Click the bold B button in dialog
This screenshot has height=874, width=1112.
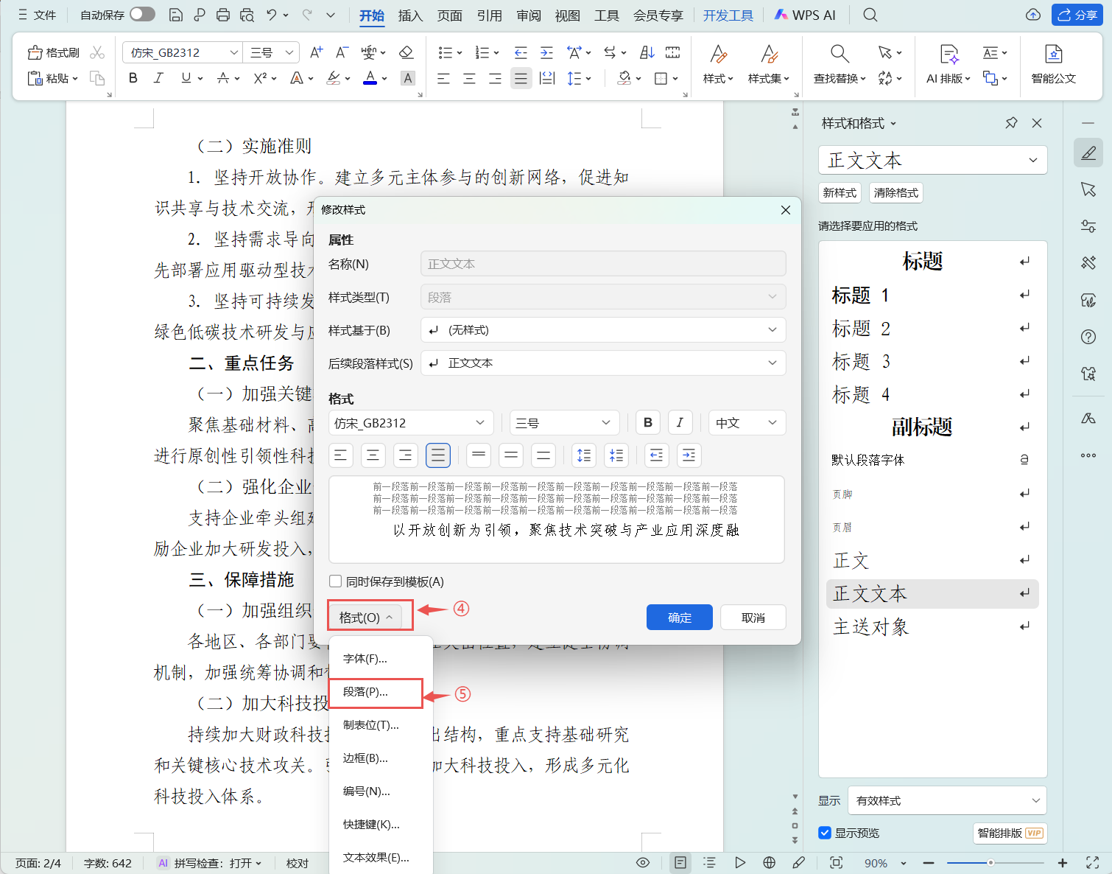pos(647,422)
